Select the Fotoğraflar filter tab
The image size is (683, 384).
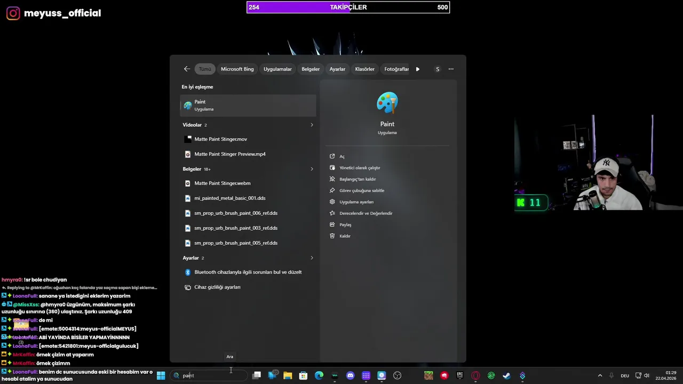pos(396,69)
